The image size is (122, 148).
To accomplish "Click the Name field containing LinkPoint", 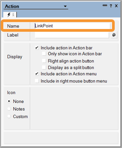I will click(72, 26).
